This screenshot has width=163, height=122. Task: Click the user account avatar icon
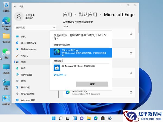point(19,17)
